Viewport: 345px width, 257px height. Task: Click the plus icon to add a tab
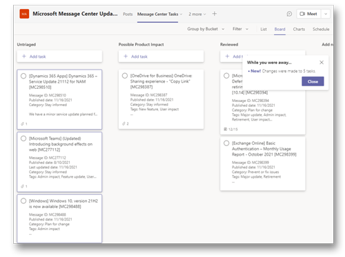215,14
